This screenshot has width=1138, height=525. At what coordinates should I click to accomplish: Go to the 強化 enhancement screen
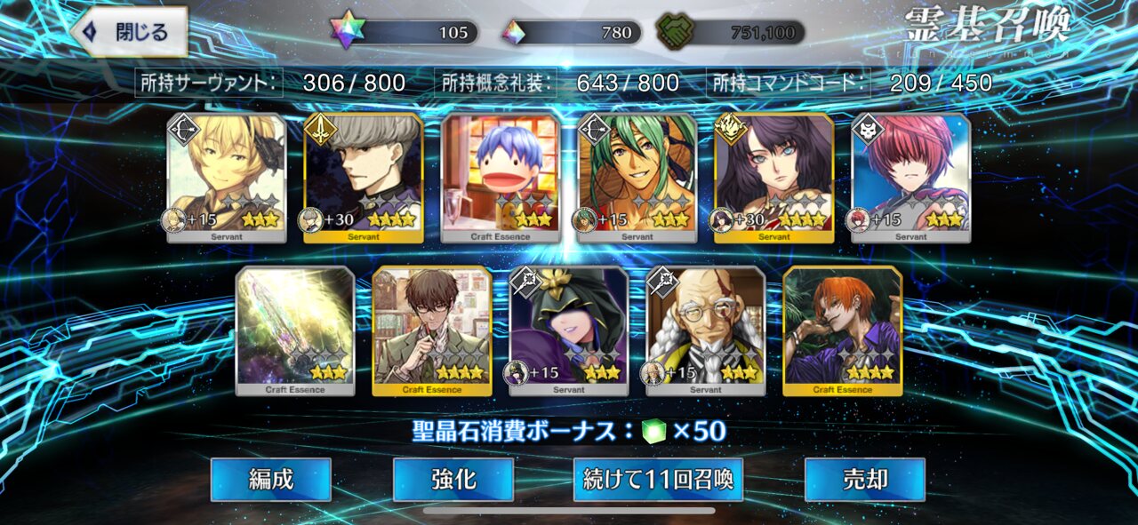453,480
